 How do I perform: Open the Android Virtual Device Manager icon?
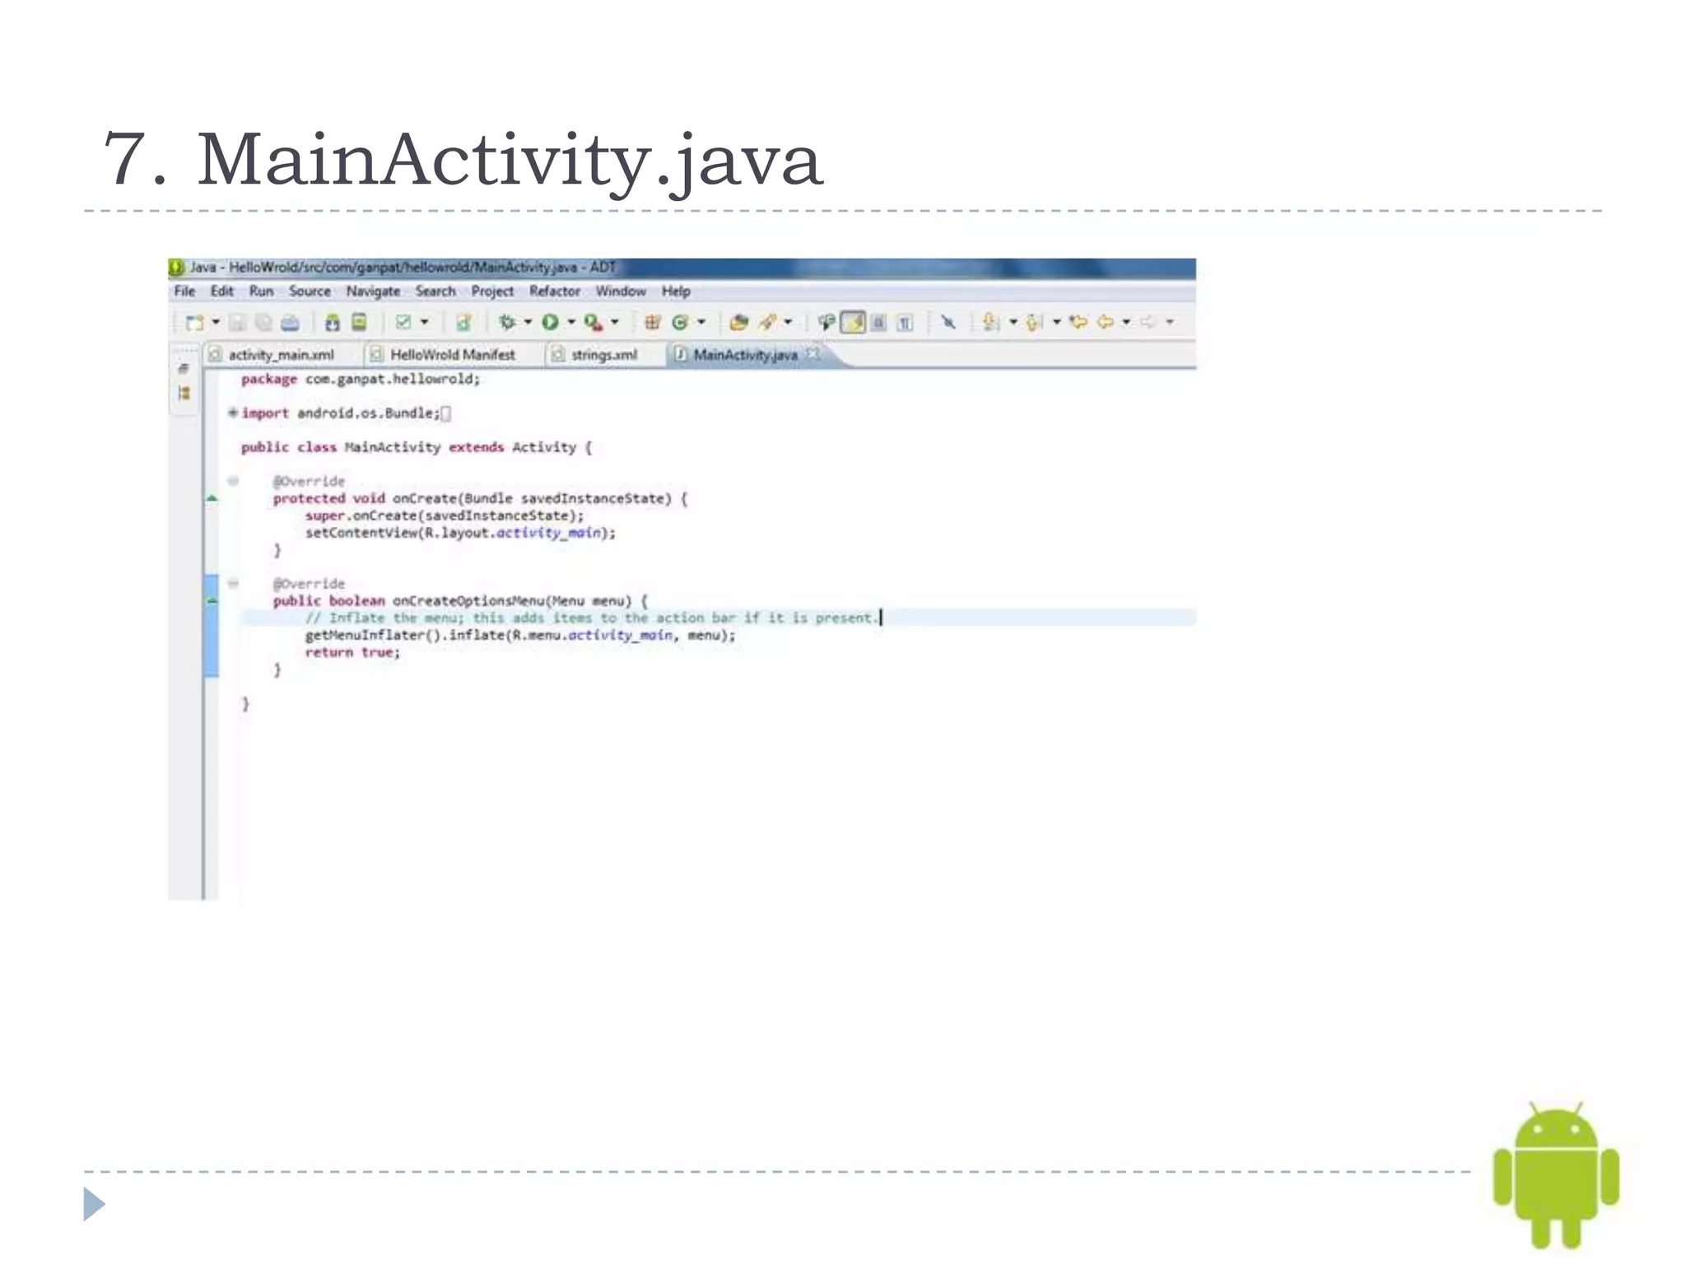(359, 321)
